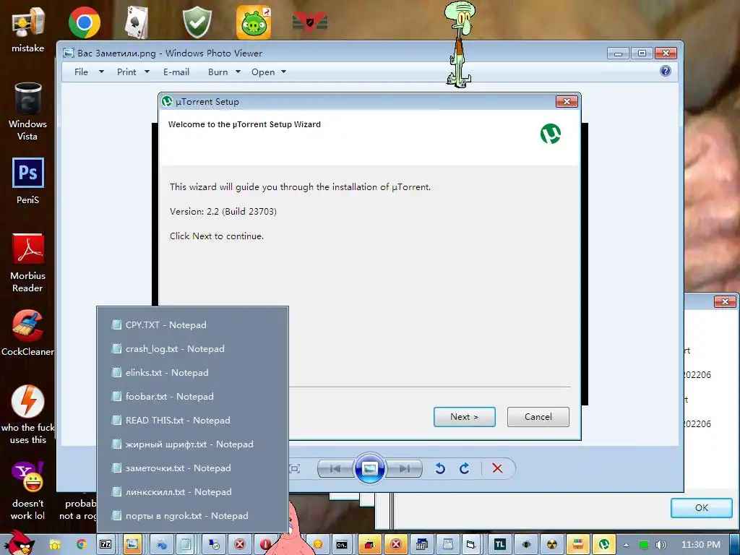Click the radiation symbol taskbar icon
Viewport: 740px width, 555px height.
click(551, 545)
